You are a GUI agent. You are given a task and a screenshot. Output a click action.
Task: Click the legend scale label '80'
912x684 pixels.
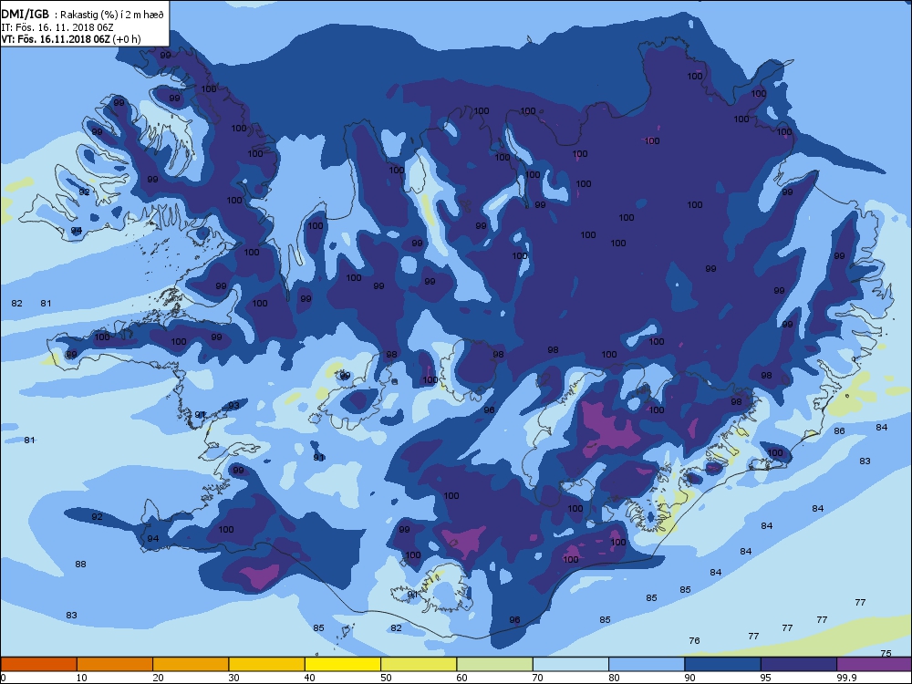coord(614,678)
